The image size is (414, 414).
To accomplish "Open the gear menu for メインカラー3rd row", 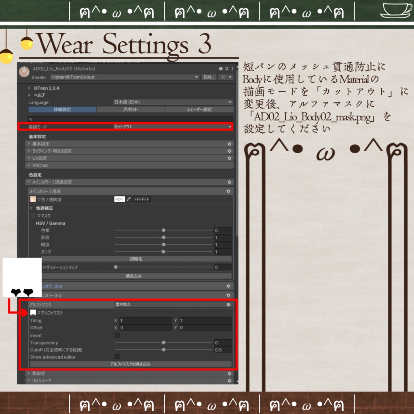I will pos(228,295).
